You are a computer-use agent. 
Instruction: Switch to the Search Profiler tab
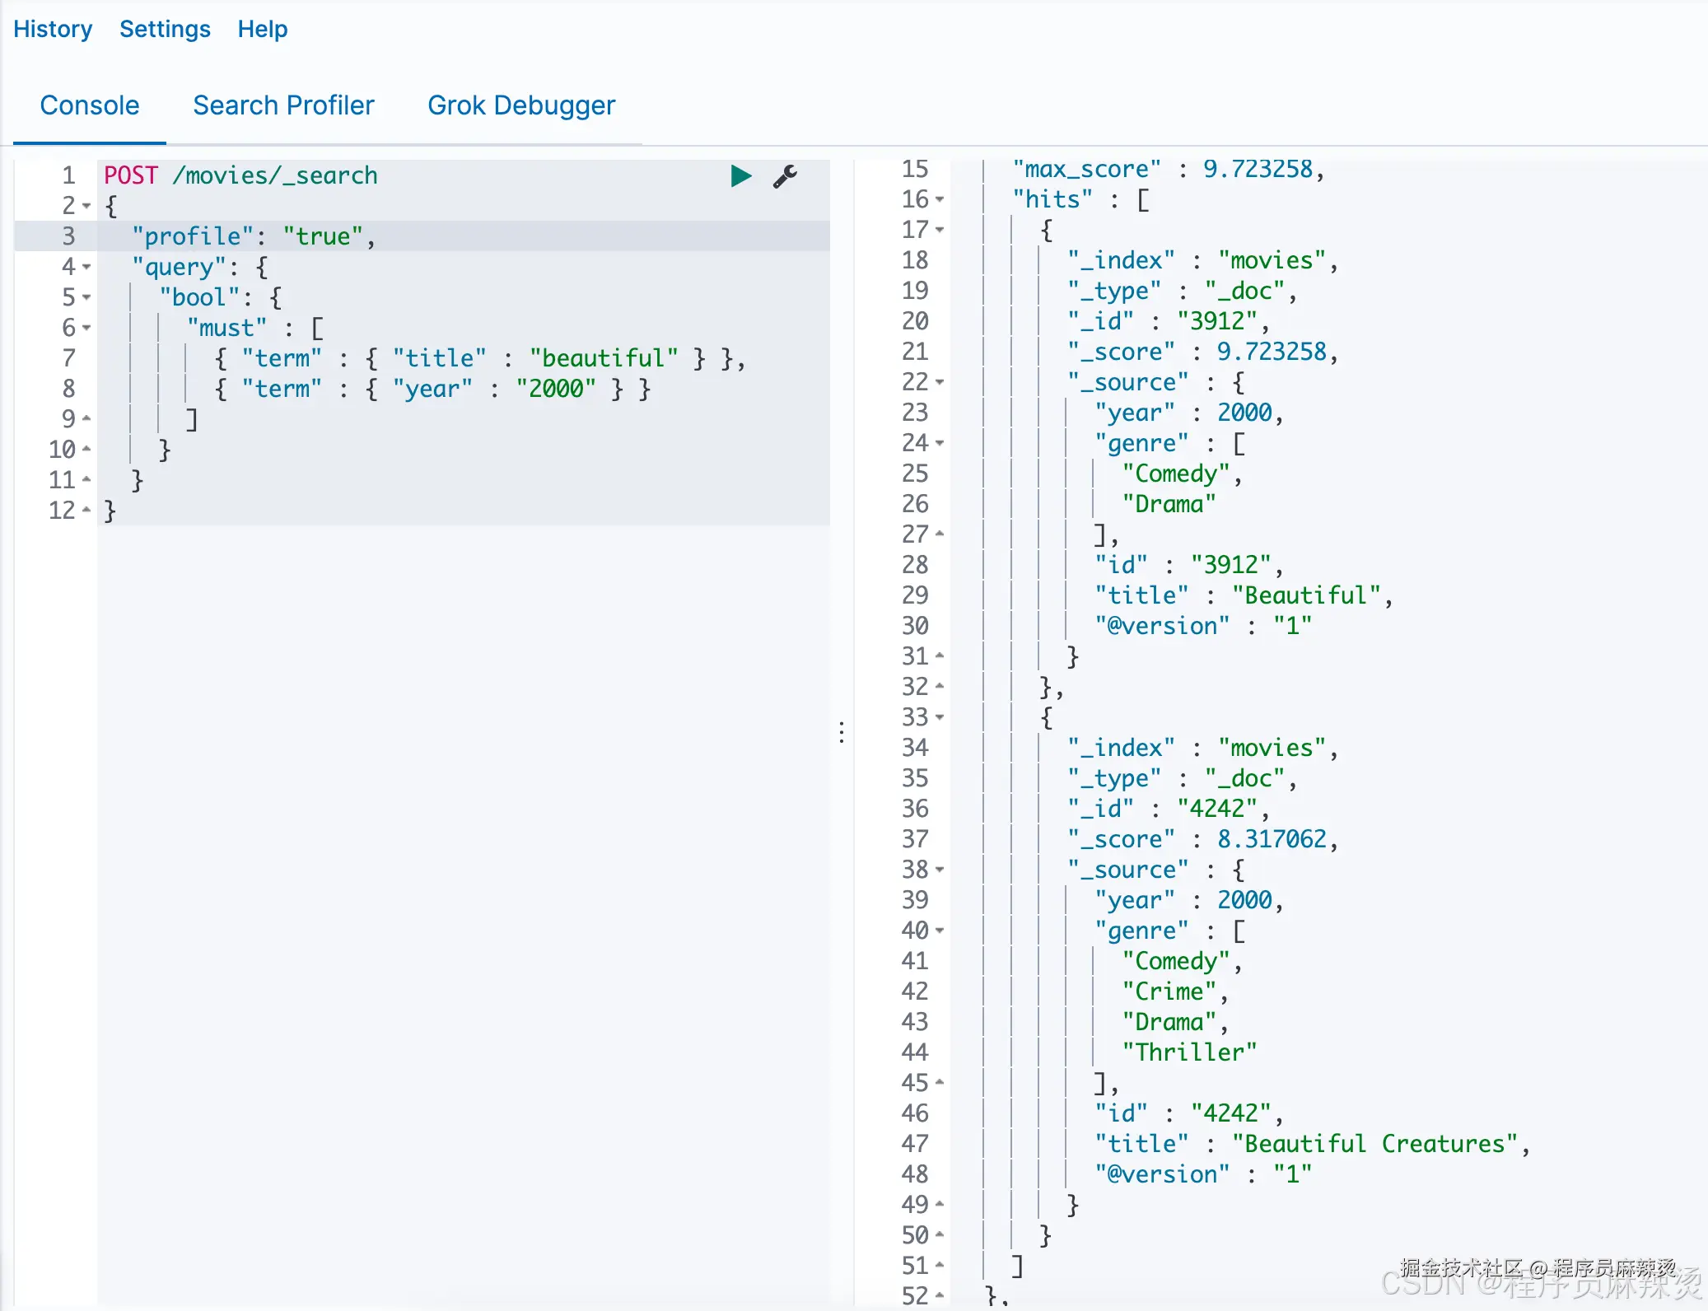[x=283, y=105]
